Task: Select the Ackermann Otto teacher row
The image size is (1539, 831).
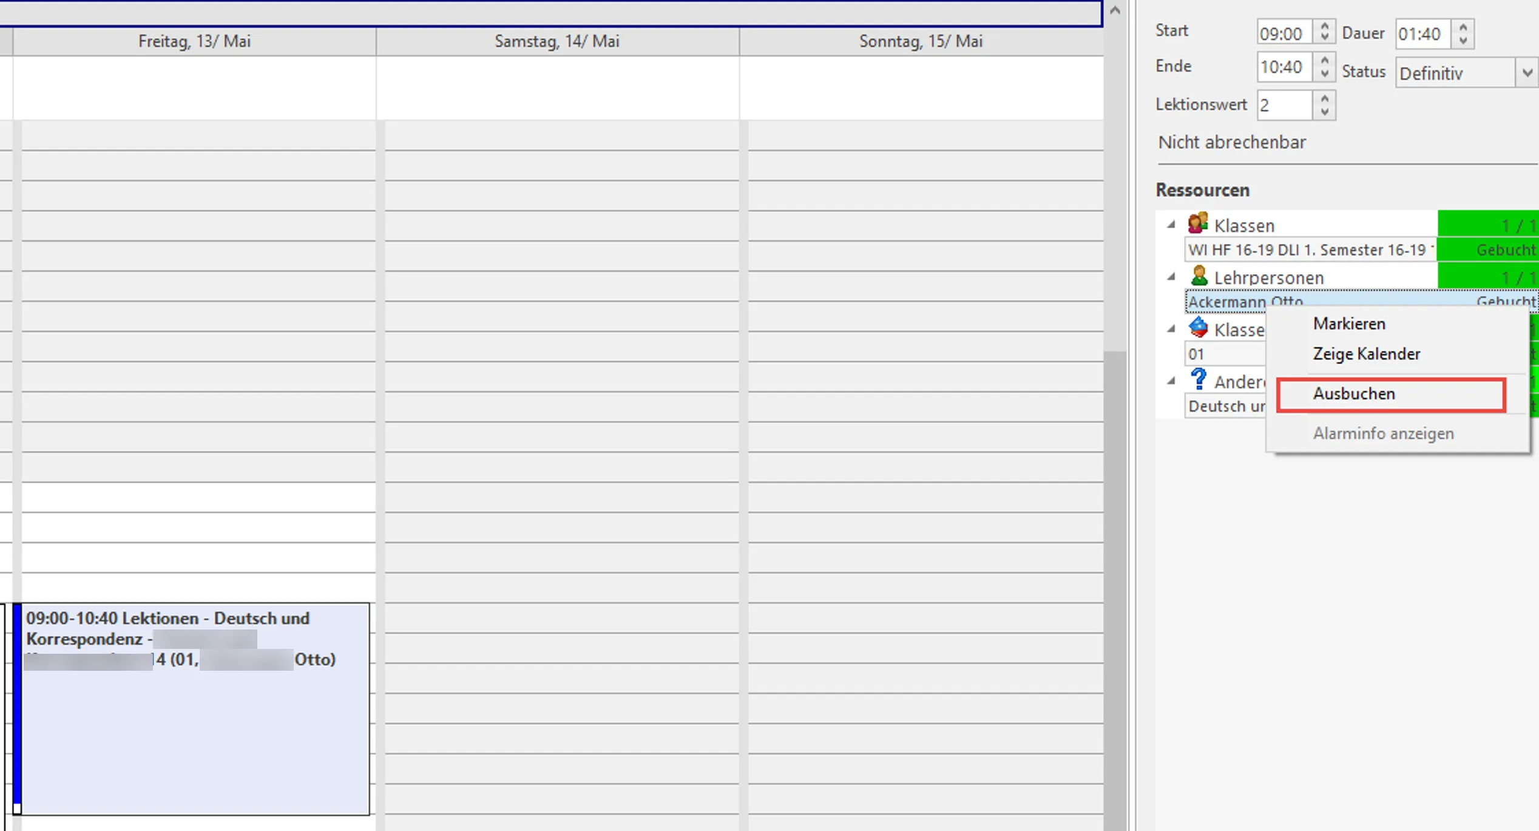Action: tap(1361, 300)
